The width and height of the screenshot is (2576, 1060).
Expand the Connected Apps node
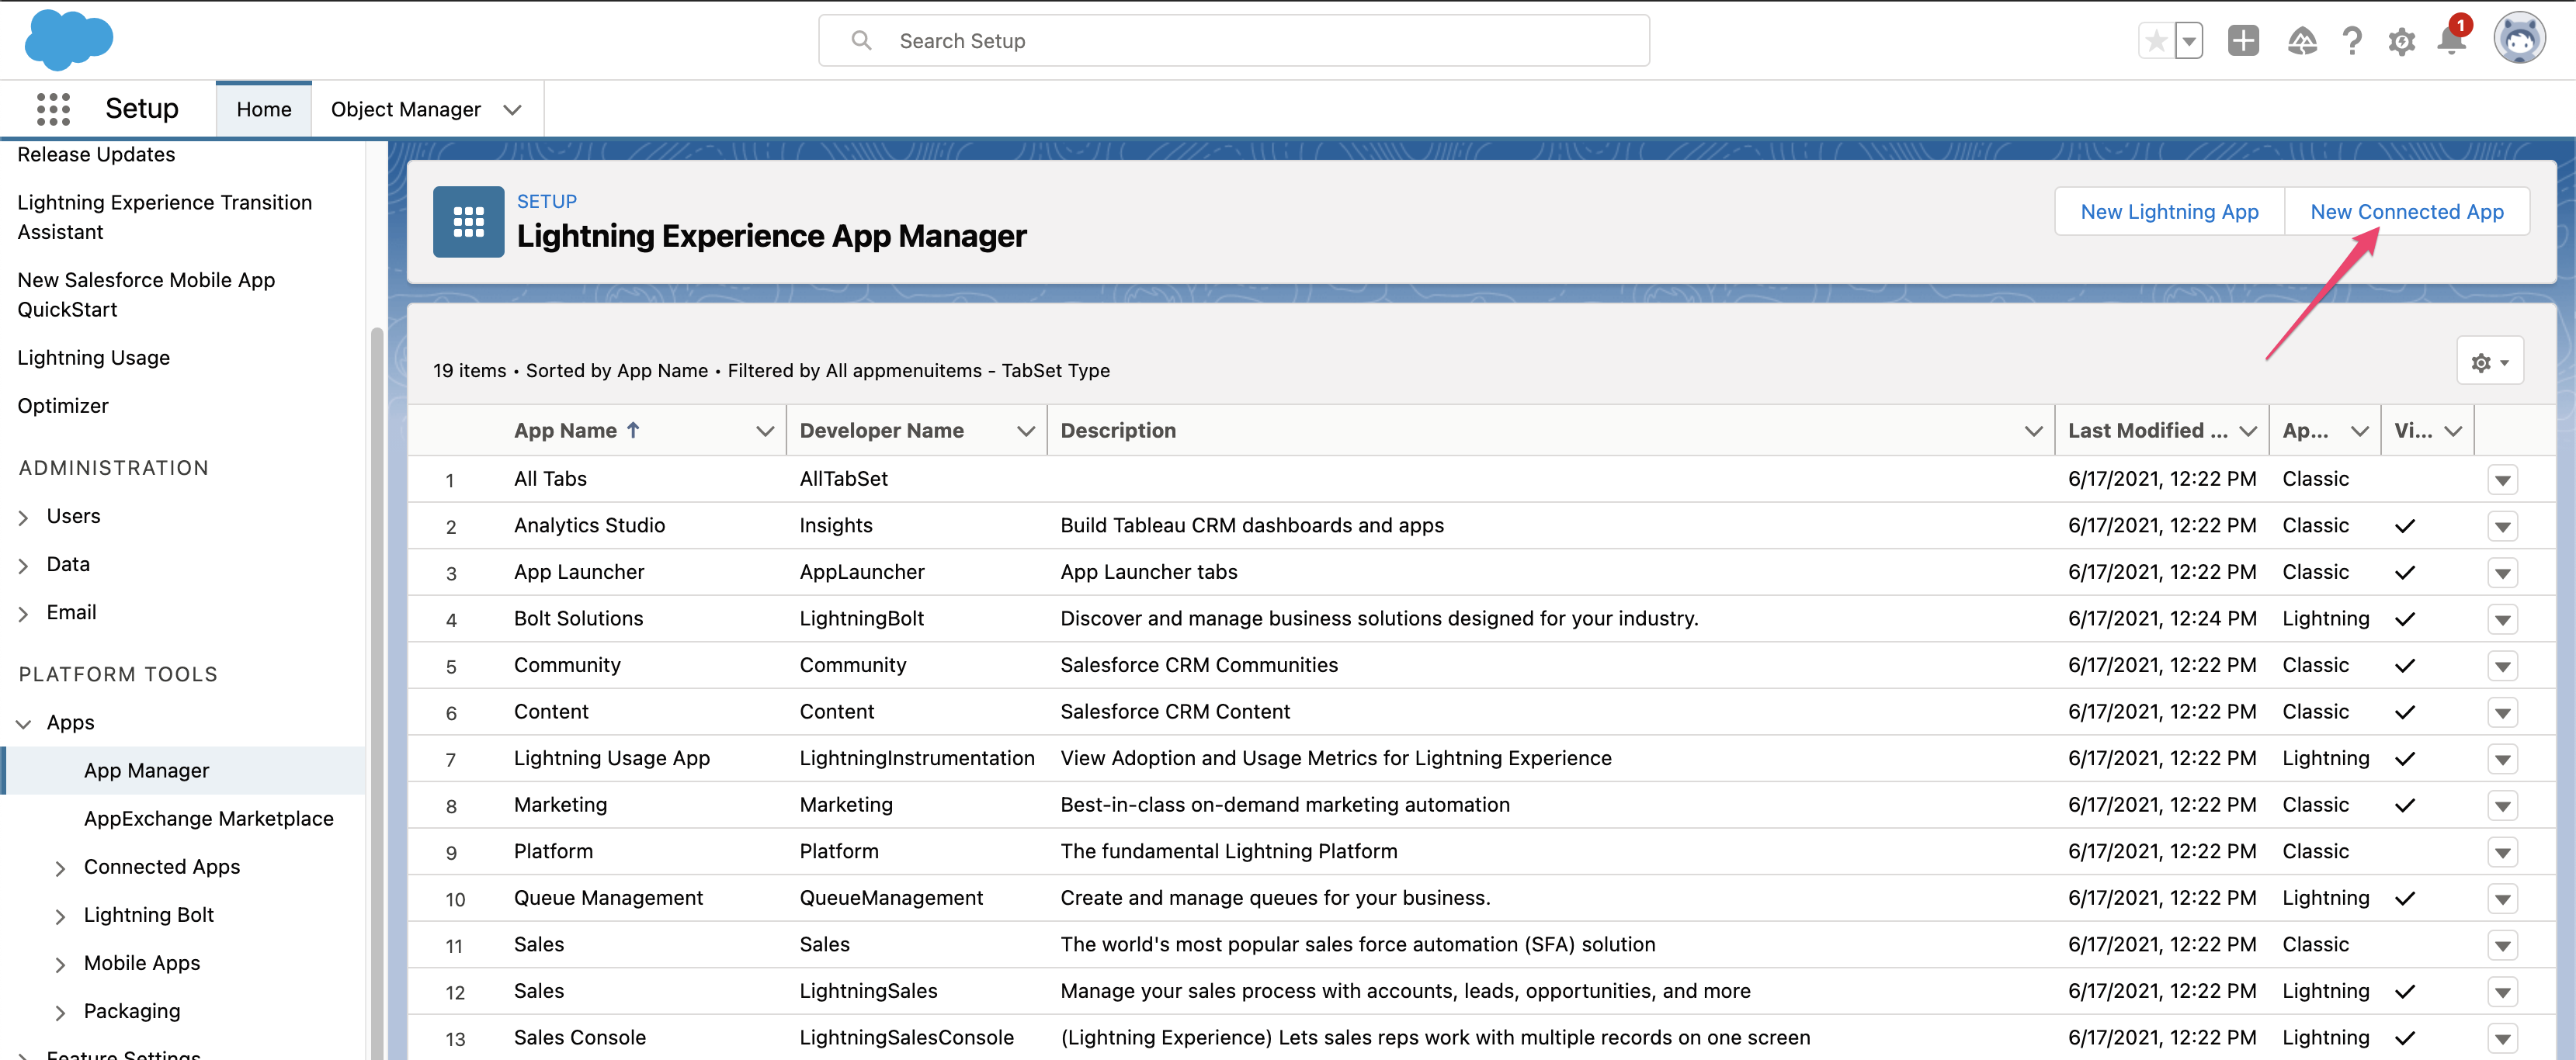click(x=60, y=868)
